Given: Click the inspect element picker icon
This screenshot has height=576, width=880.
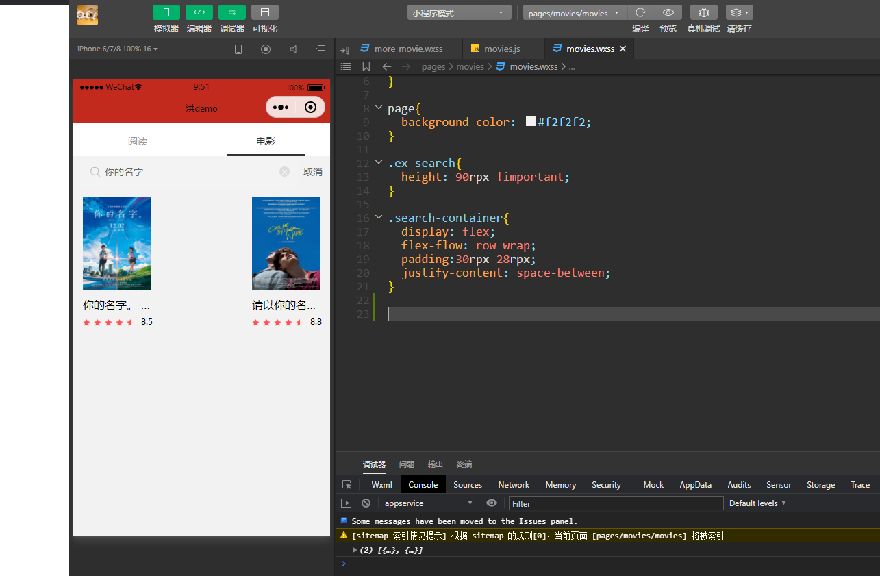Looking at the screenshot, I should click(347, 485).
